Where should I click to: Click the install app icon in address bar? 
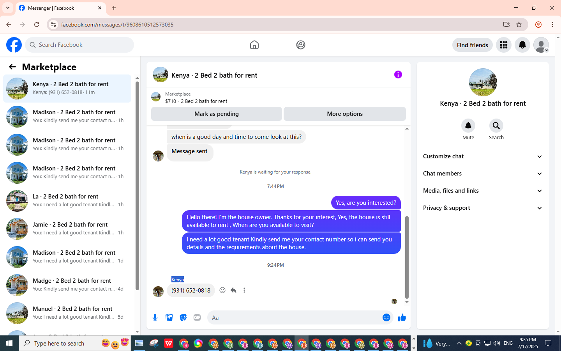click(506, 25)
